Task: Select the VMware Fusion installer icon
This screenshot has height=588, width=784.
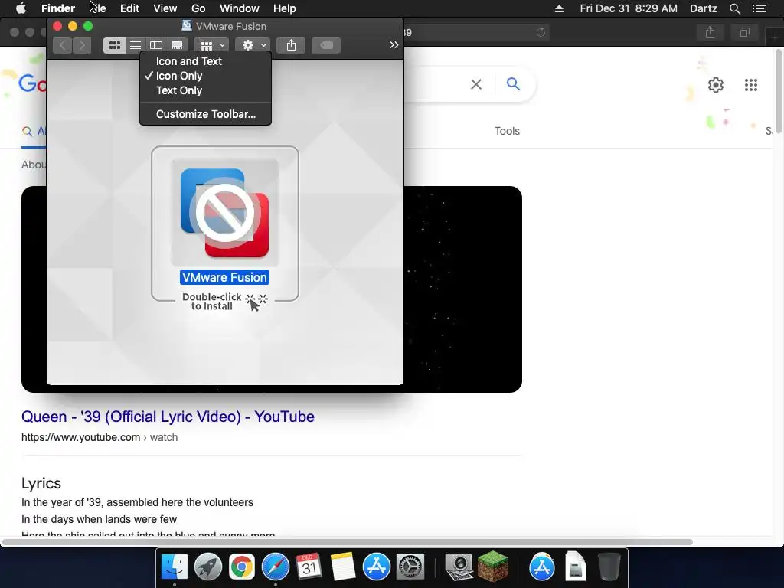Action: pyautogui.click(x=224, y=213)
